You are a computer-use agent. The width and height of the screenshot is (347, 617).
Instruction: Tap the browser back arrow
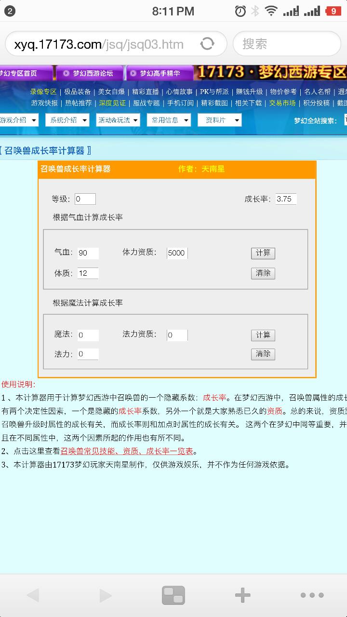click(x=33, y=595)
